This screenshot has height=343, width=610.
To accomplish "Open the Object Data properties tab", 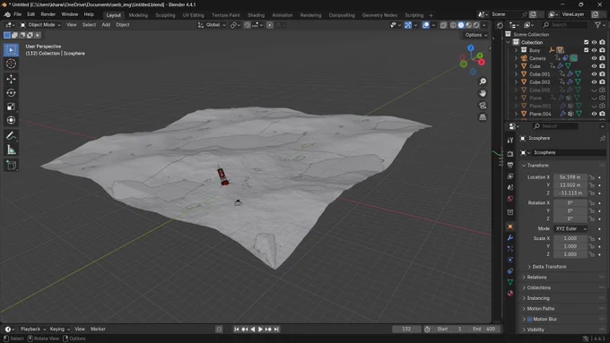I will pos(510,282).
